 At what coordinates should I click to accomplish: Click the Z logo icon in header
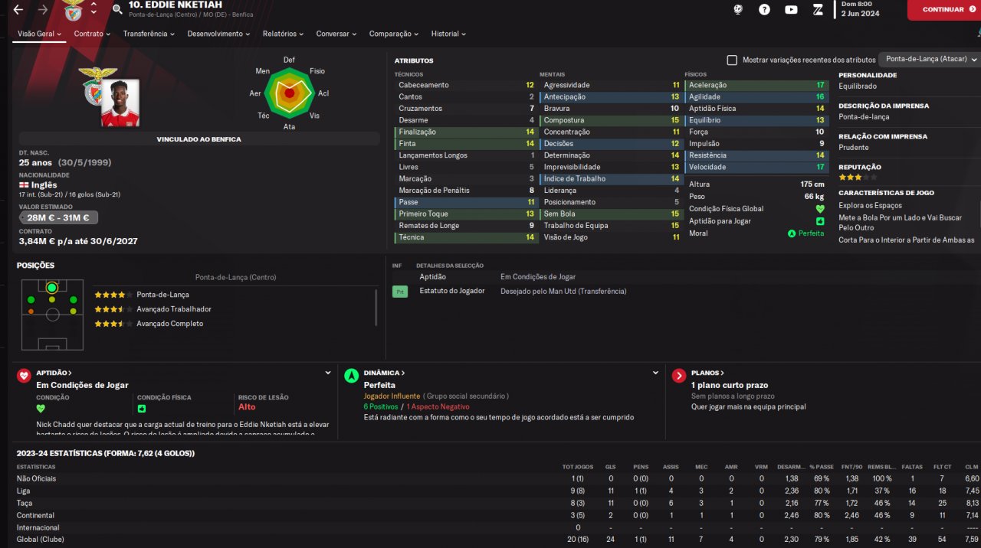[x=818, y=10]
